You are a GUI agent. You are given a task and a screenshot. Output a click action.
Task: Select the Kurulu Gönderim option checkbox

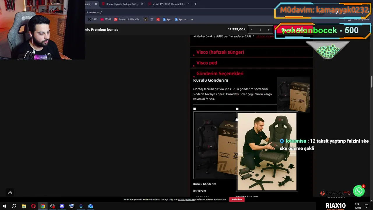[195, 109]
